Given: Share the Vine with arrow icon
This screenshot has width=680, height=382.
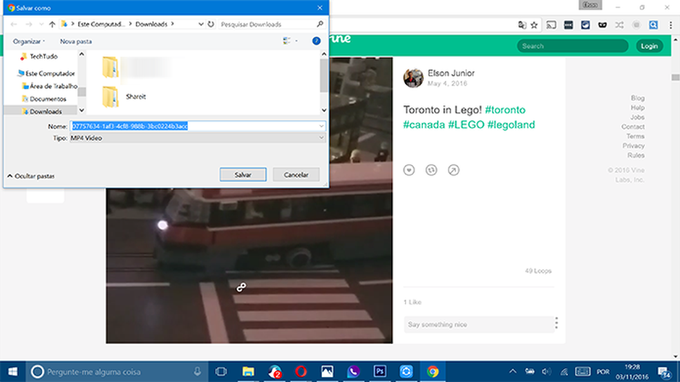Looking at the screenshot, I should coord(453,170).
